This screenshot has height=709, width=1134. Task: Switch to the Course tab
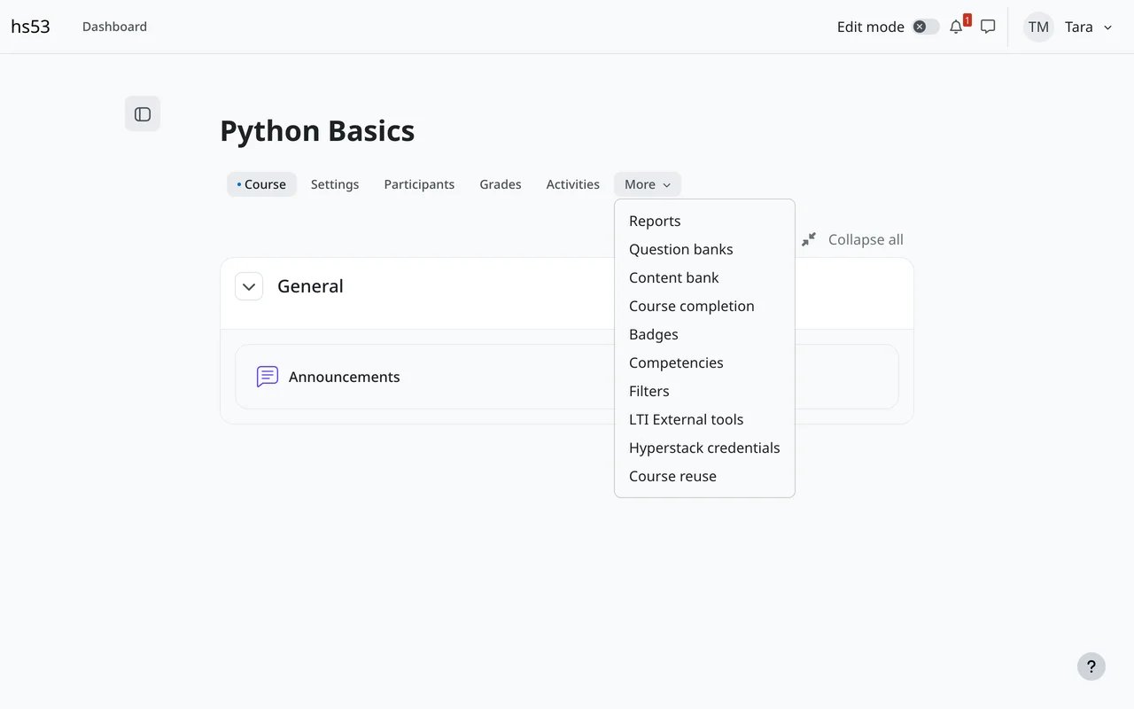tap(262, 184)
